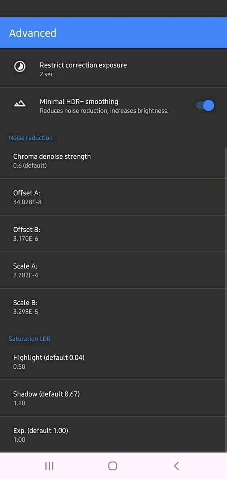
Task: Tap the clock icon beside Restrict correction exposure
Action: pyautogui.click(x=20, y=67)
